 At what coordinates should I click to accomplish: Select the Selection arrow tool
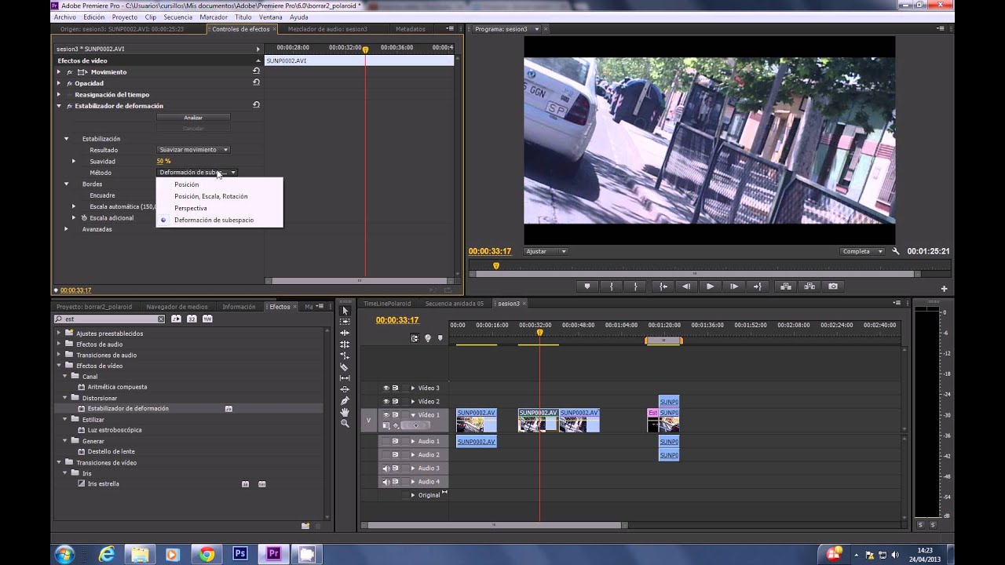345,311
